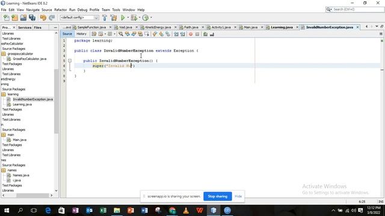Switch to History editor view
Image resolution: width=385 pixels, height=216 pixels.
81,34
